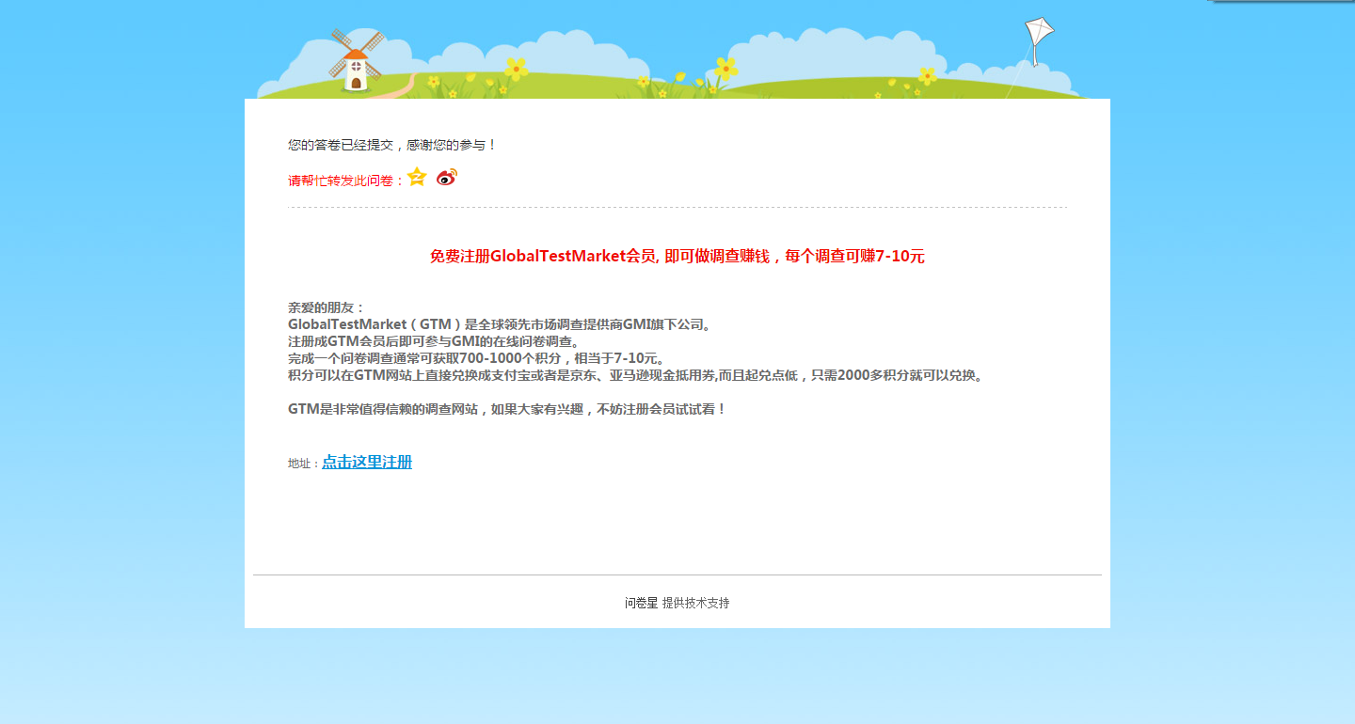Screen dimensions: 1355x724
Task: Open the 点击这里注册 registration link
Action: (x=367, y=462)
